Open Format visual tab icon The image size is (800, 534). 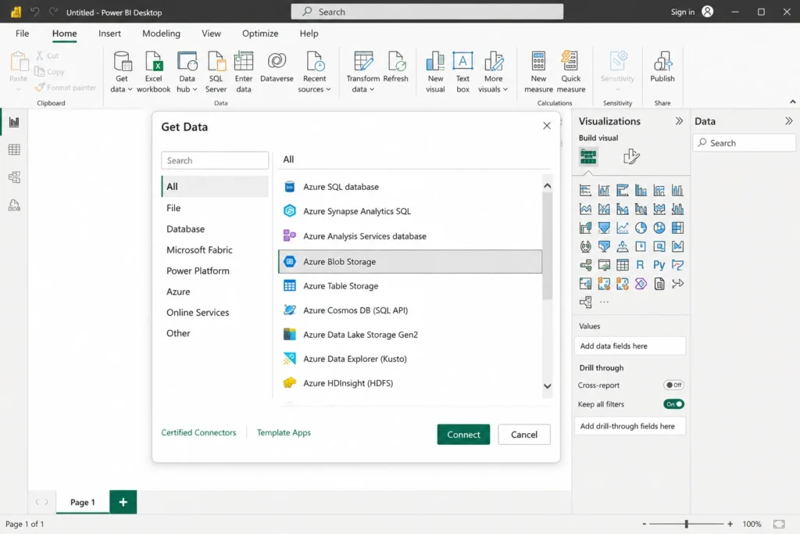pyautogui.click(x=631, y=156)
